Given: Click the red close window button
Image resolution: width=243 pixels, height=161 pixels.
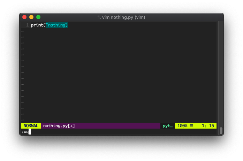Looking at the screenshot, I should (x=24, y=17).
